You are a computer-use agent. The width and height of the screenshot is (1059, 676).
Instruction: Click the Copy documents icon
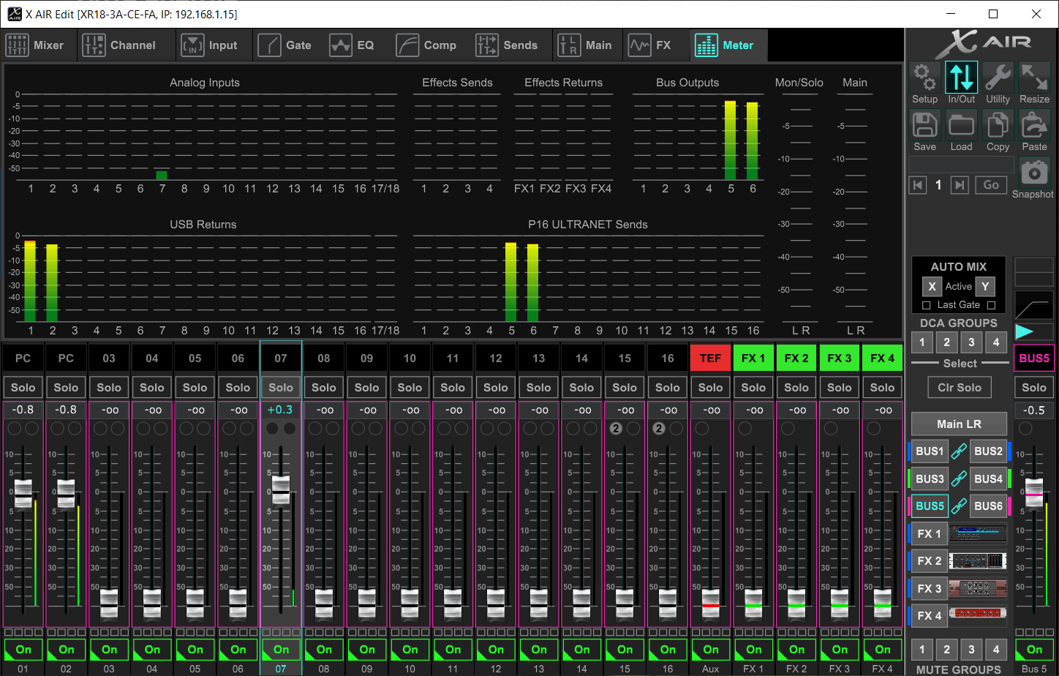(998, 125)
